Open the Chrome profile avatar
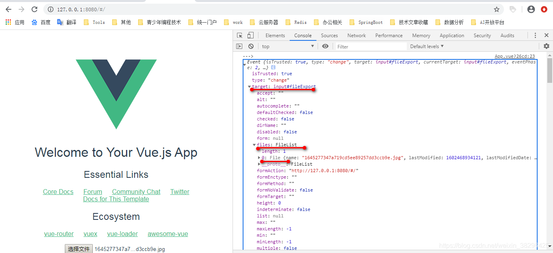This screenshot has height=253, width=553. click(531, 9)
